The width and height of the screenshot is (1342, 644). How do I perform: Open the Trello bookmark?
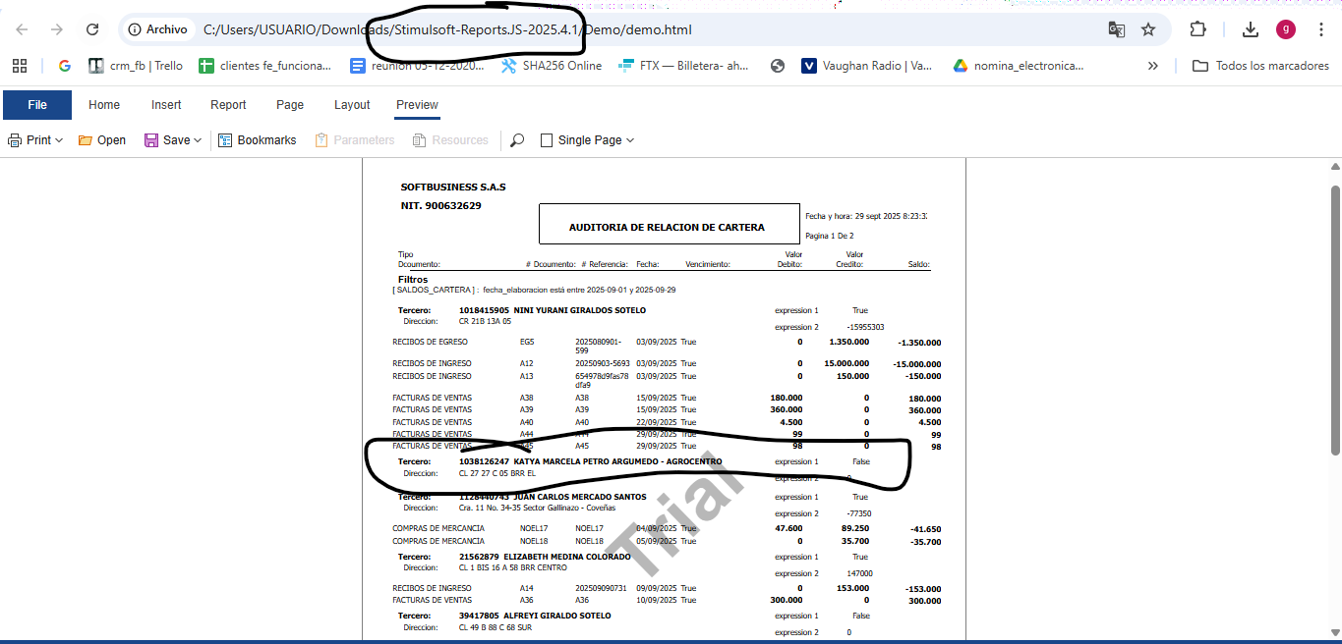tap(136, 66)
